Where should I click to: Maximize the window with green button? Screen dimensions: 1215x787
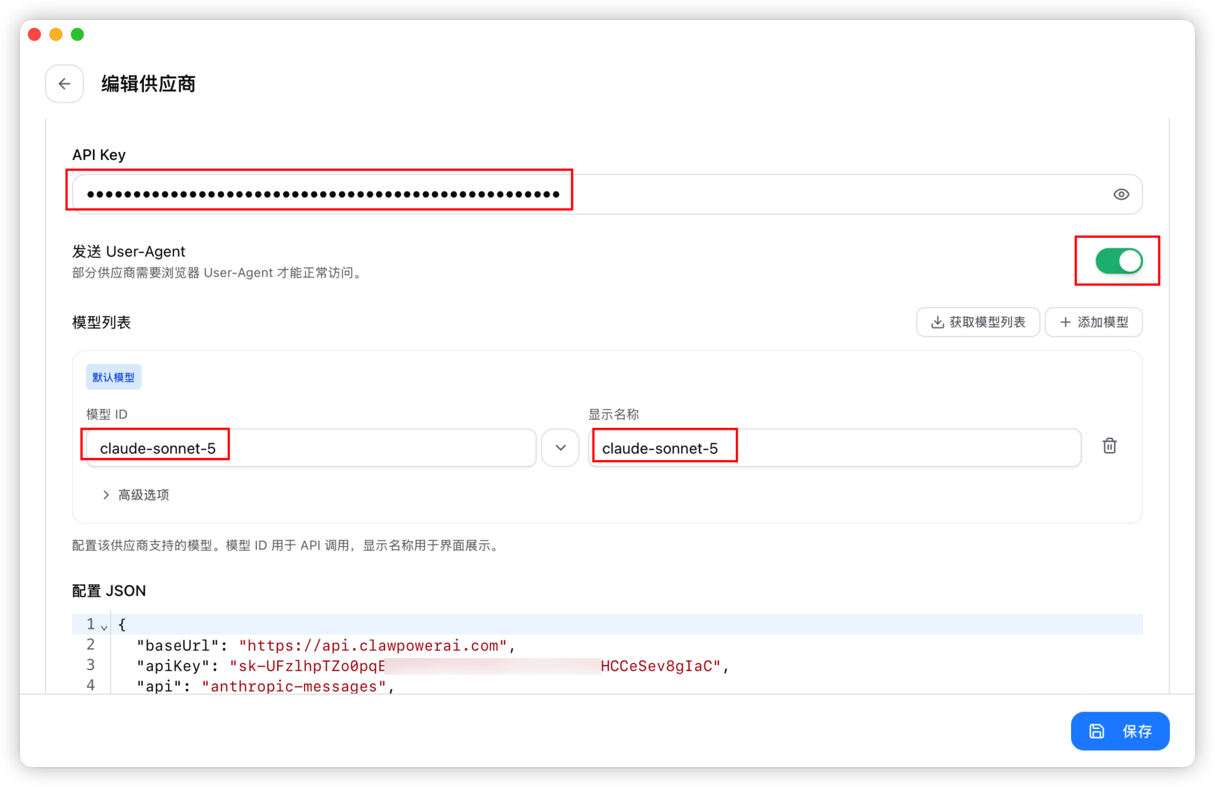point(78,34)
